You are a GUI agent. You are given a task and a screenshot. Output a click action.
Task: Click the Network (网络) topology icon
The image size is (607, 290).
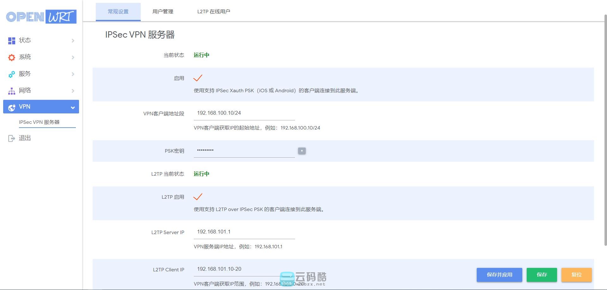tap(12, 91)
